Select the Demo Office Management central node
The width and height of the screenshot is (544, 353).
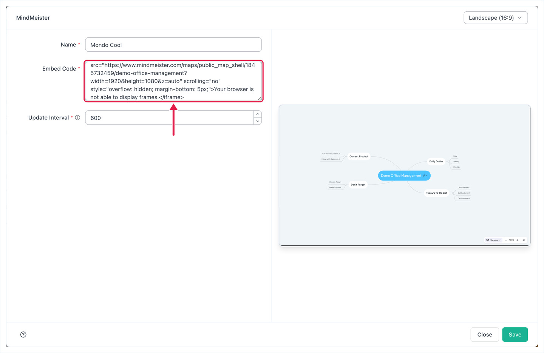(404, 176)
